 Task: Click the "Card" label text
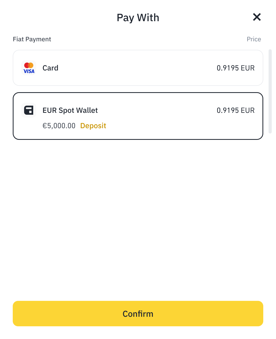[x=50, y=68]
